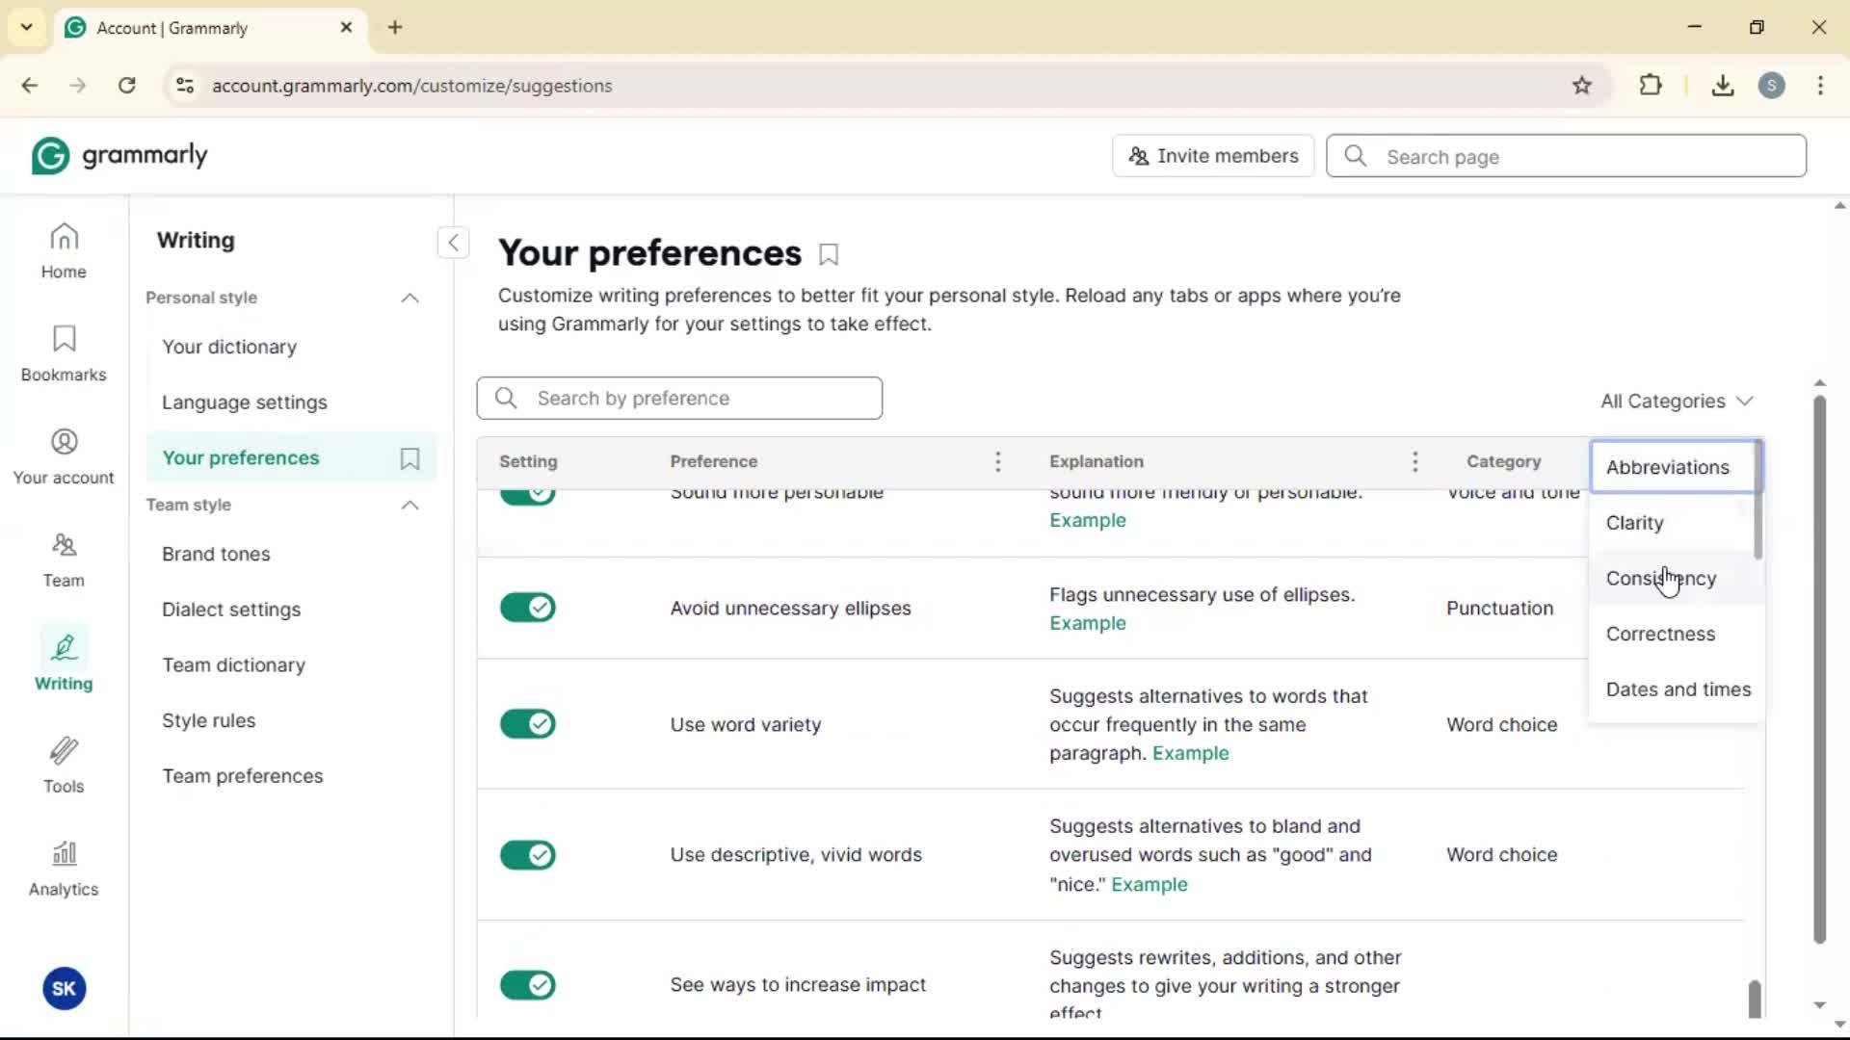Go to Your account section
The width and height of the screenshot is (1850, 1040).
click(64, 456)
